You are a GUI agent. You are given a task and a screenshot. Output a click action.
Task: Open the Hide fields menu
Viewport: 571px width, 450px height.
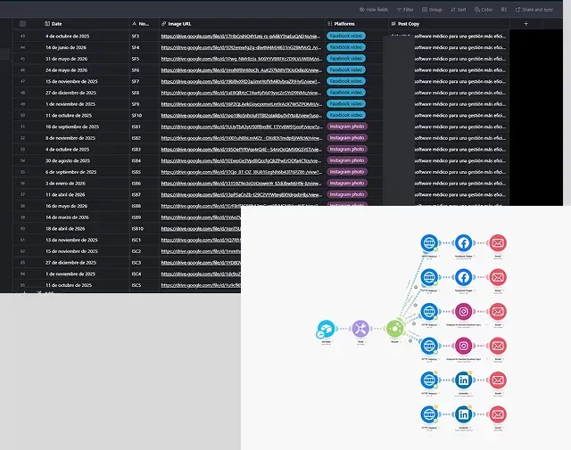click(x=375, y=9)
